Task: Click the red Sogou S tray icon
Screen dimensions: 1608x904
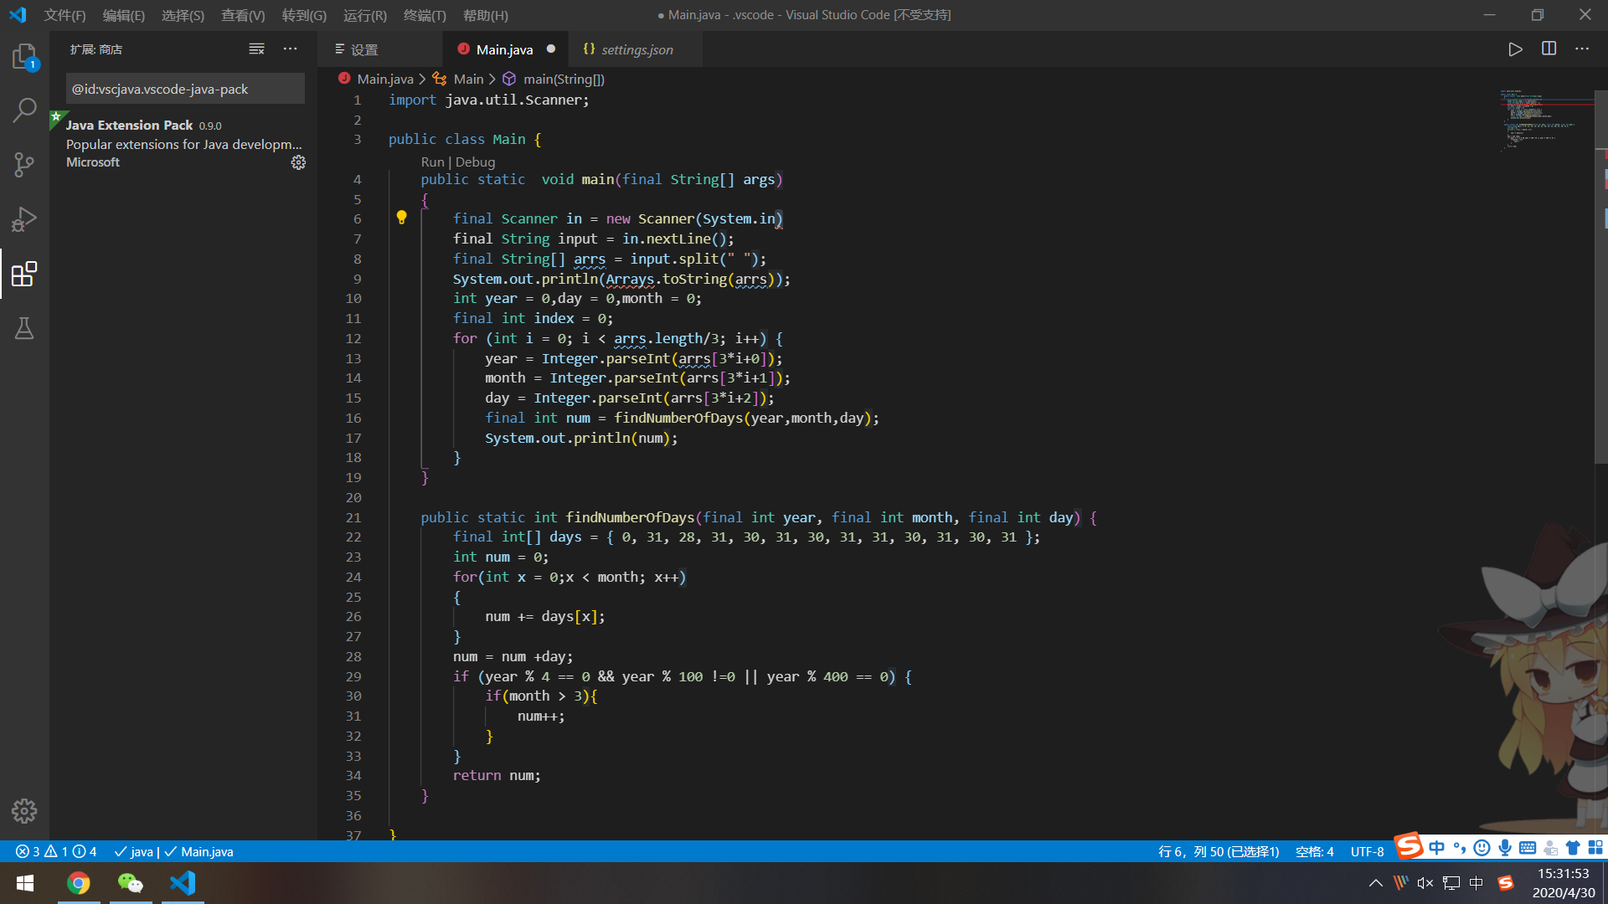Action: pyautogui.click(x=1506, y=883)
